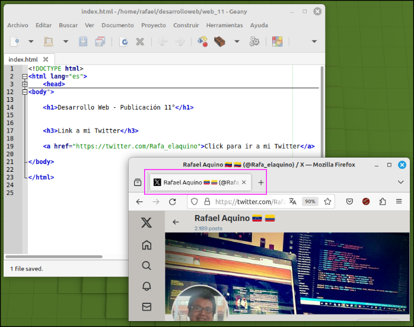Open Firefox View icon left of tabs
This screenshot has height=327, width=414.
138,182
